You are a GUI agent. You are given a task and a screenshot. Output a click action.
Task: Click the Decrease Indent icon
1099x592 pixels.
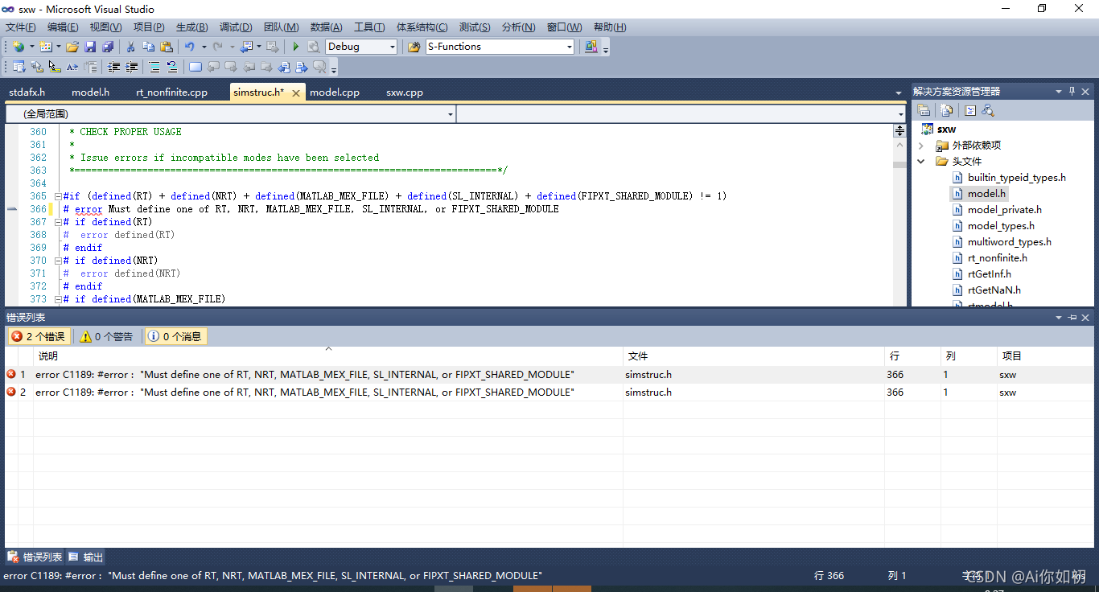coord(113,67)
